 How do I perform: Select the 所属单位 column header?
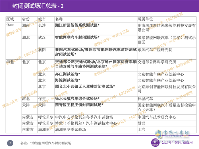(x=167, y=20)
